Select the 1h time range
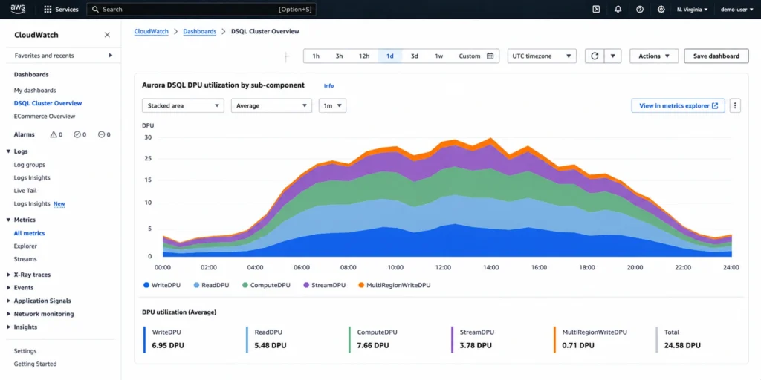The image size is (761, 380). 316,56
